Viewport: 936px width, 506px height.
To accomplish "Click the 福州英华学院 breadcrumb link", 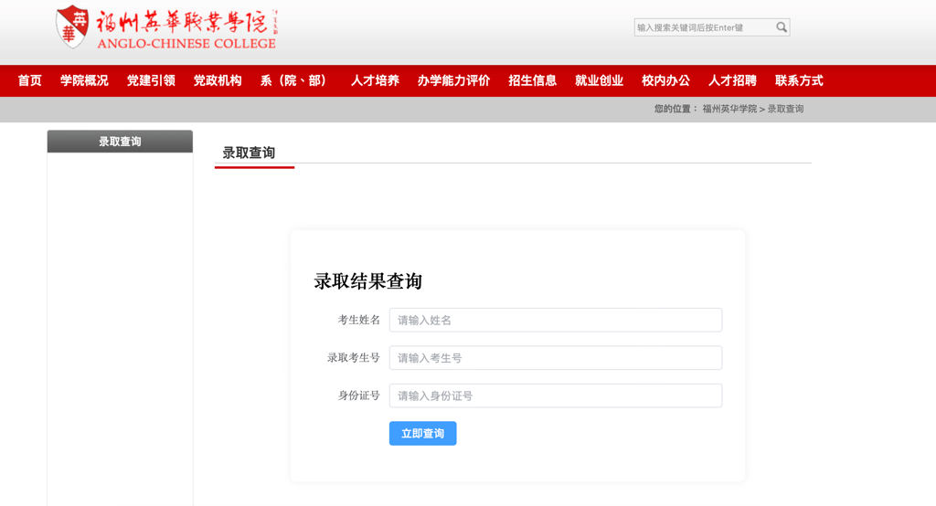I will tap(729, 109).
